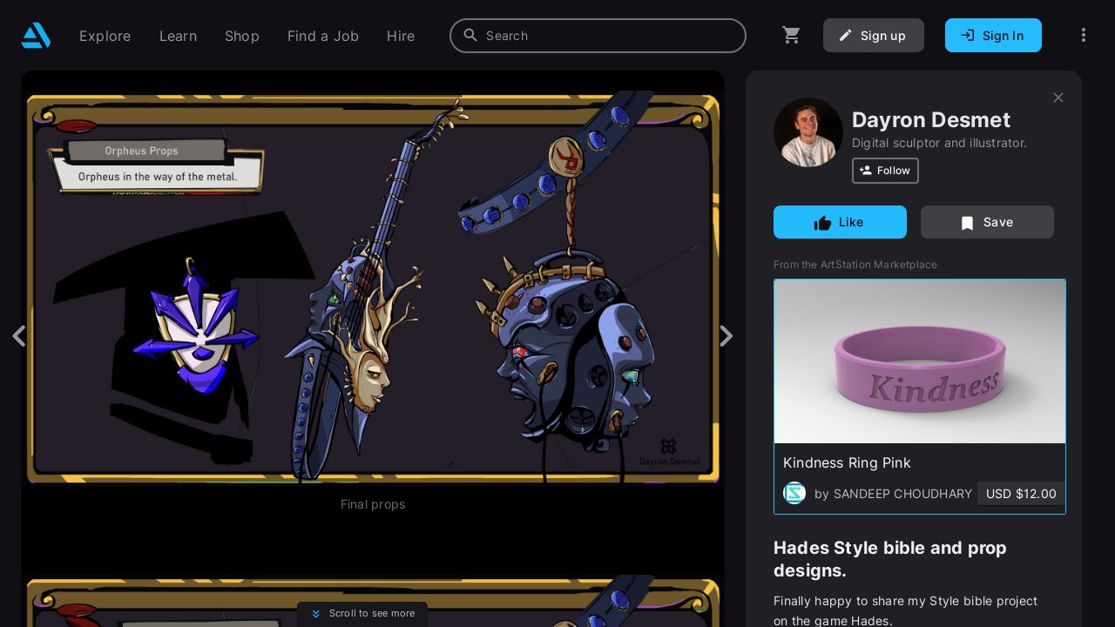Open the Explore menu
The width and height of the screenshot is (1115, 627).
[105, 36]
